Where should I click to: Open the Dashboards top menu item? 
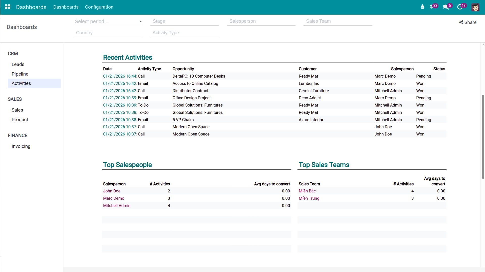point(66,7)
